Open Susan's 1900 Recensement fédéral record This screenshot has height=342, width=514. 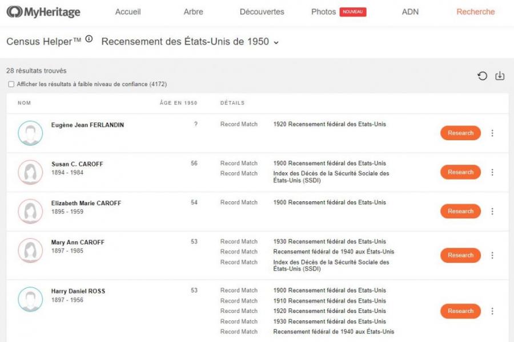click(330, 164)
